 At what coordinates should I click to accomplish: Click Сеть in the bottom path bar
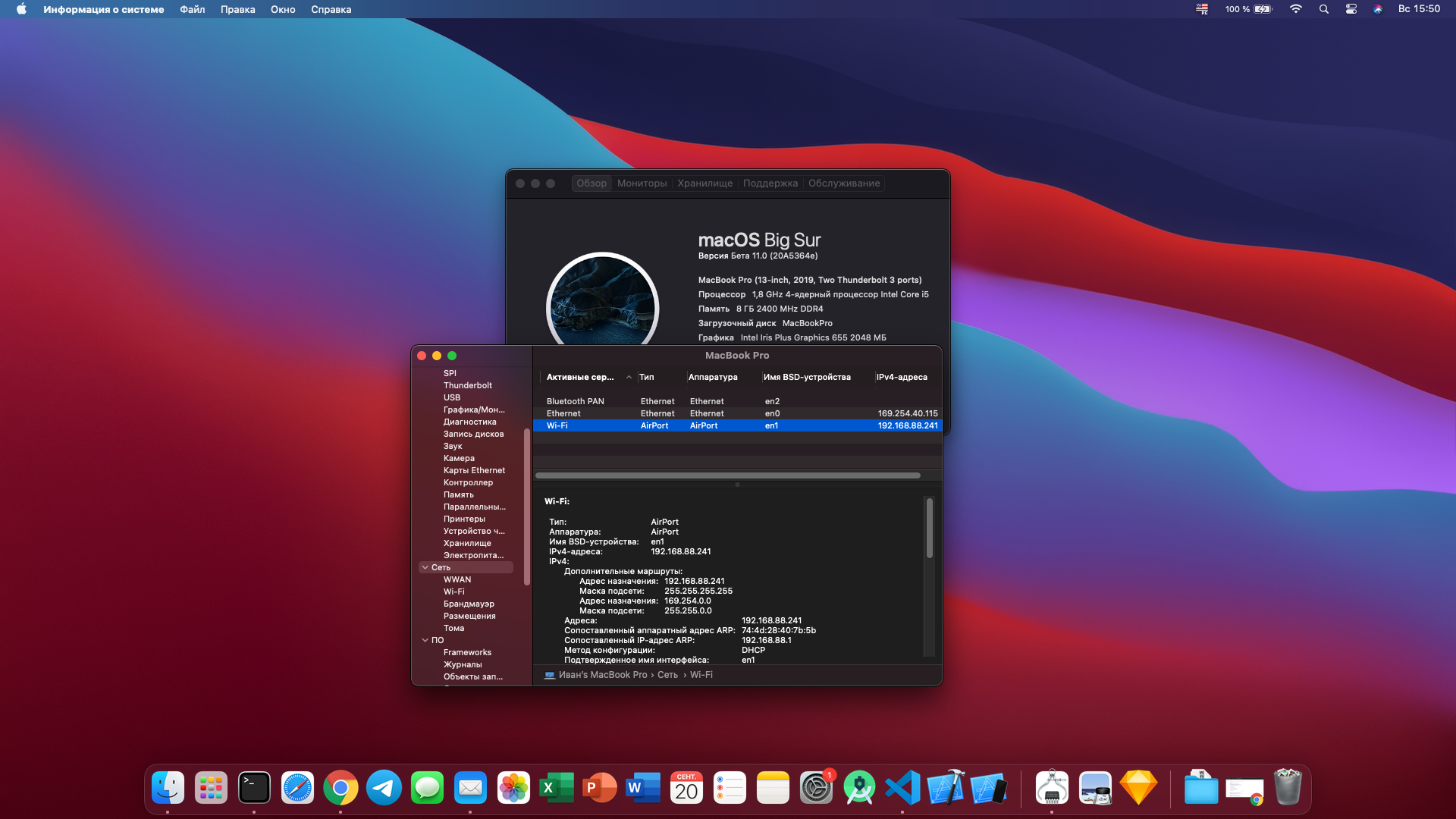click(667, 675)
